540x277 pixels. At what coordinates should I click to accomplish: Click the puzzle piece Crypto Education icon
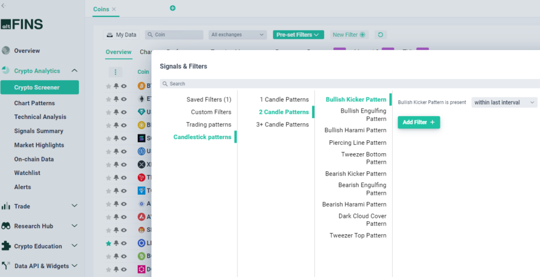point(6,246)
